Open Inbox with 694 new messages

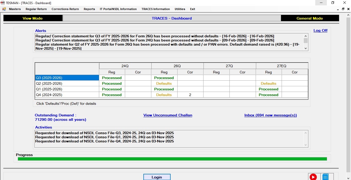click(x=270, y=115)
